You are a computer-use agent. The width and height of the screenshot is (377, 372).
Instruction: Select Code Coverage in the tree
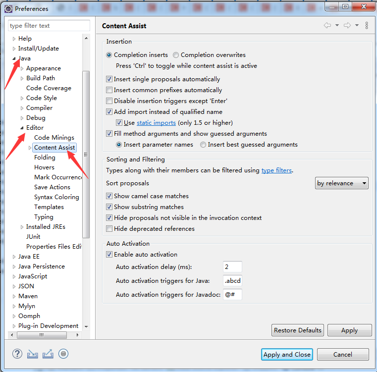coord(49,88)
